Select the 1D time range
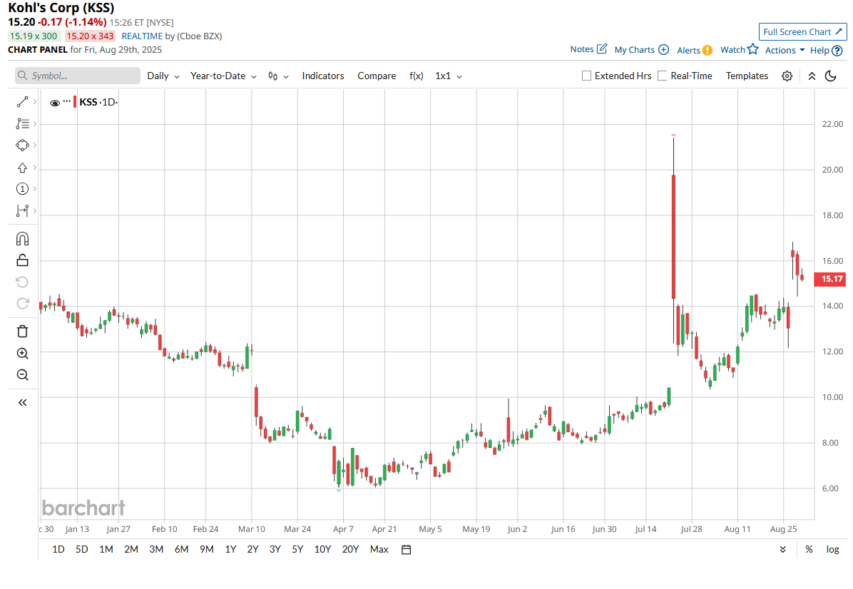Image resolution: width=853 pixels, height=589 pixels. coord(58,549)
